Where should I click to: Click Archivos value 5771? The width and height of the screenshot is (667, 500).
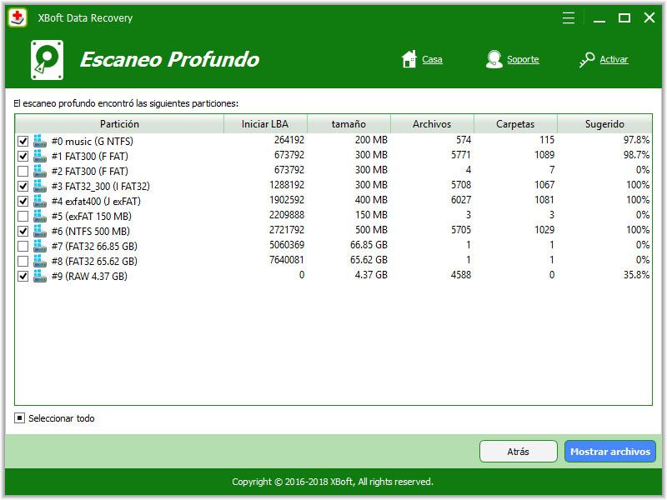tap(461, 155)
